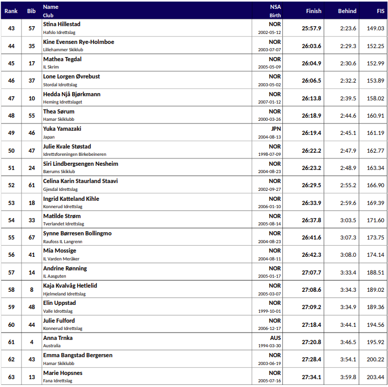Select Mathea Tegdal's finish time 26:04.9
This screenshot has height=387, width=388.
pos(311,63)
